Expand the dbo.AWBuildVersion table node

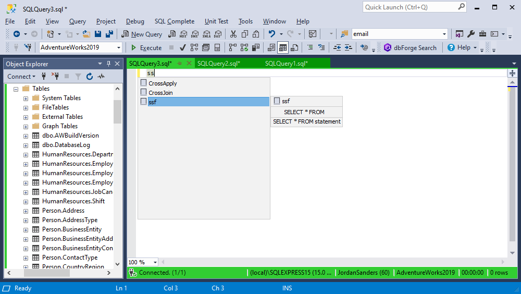(26, 136)
